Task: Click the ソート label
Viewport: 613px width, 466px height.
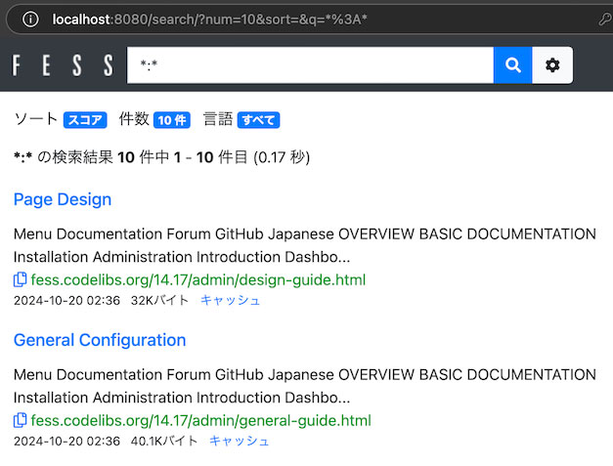Action: pyautogui.click(x=36, y=119)
